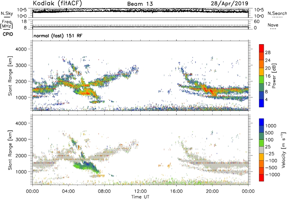Viewport: 287px width, 199px height.
Task: Click the 'Nave' legend label
Action: [x=273, y=25]
